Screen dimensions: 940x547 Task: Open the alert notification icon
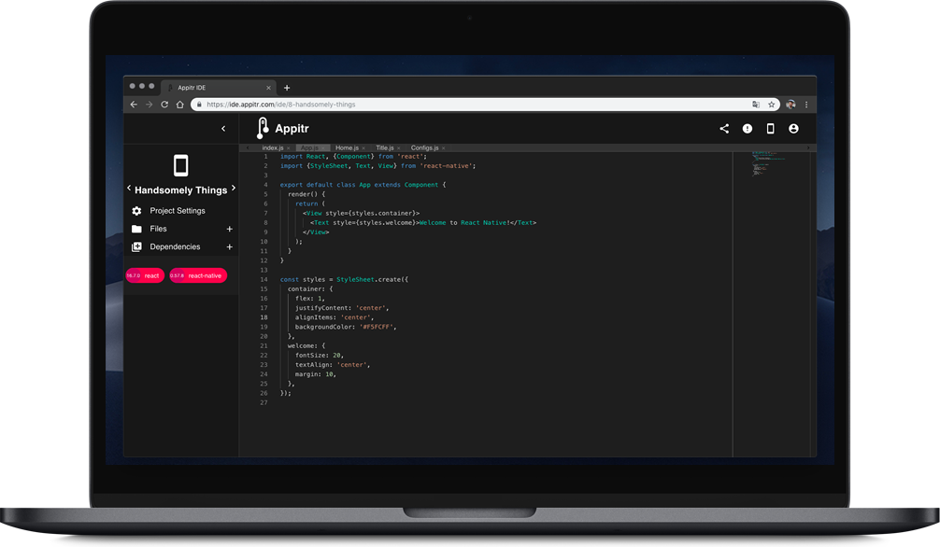point(747,128)
